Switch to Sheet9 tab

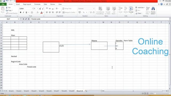pyautogui.click(x=72, y=91)
